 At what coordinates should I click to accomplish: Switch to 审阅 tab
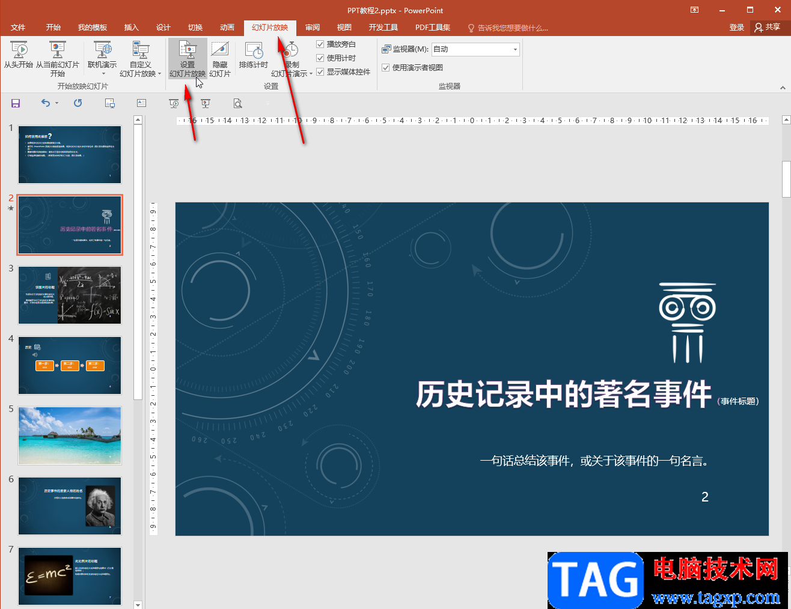click(313, 28)
